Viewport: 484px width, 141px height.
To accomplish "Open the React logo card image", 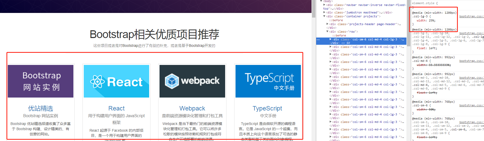I will point(116,81).
